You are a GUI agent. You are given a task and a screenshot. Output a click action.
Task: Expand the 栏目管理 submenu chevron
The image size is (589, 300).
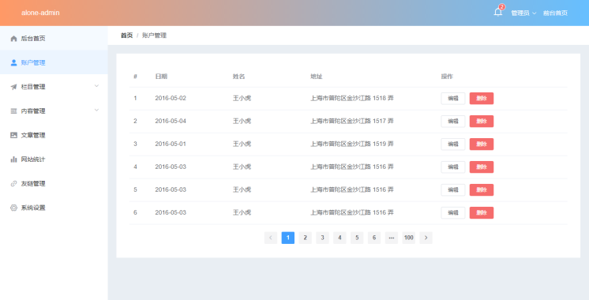[96, 86]
